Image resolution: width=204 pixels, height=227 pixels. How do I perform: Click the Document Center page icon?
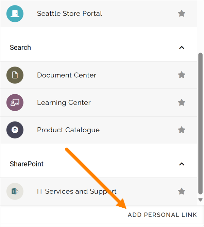pyautogui.click(x=15, y=75)
